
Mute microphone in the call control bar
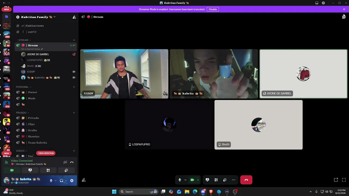(x=179, y=180)
